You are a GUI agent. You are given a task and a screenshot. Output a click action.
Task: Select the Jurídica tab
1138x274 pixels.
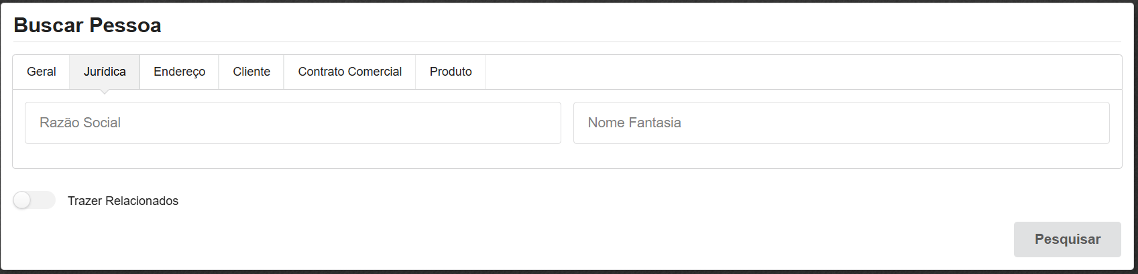pos(105,72)
